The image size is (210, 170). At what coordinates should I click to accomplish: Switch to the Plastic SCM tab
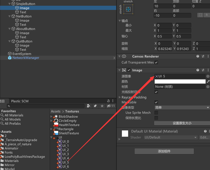click(20, 101)
